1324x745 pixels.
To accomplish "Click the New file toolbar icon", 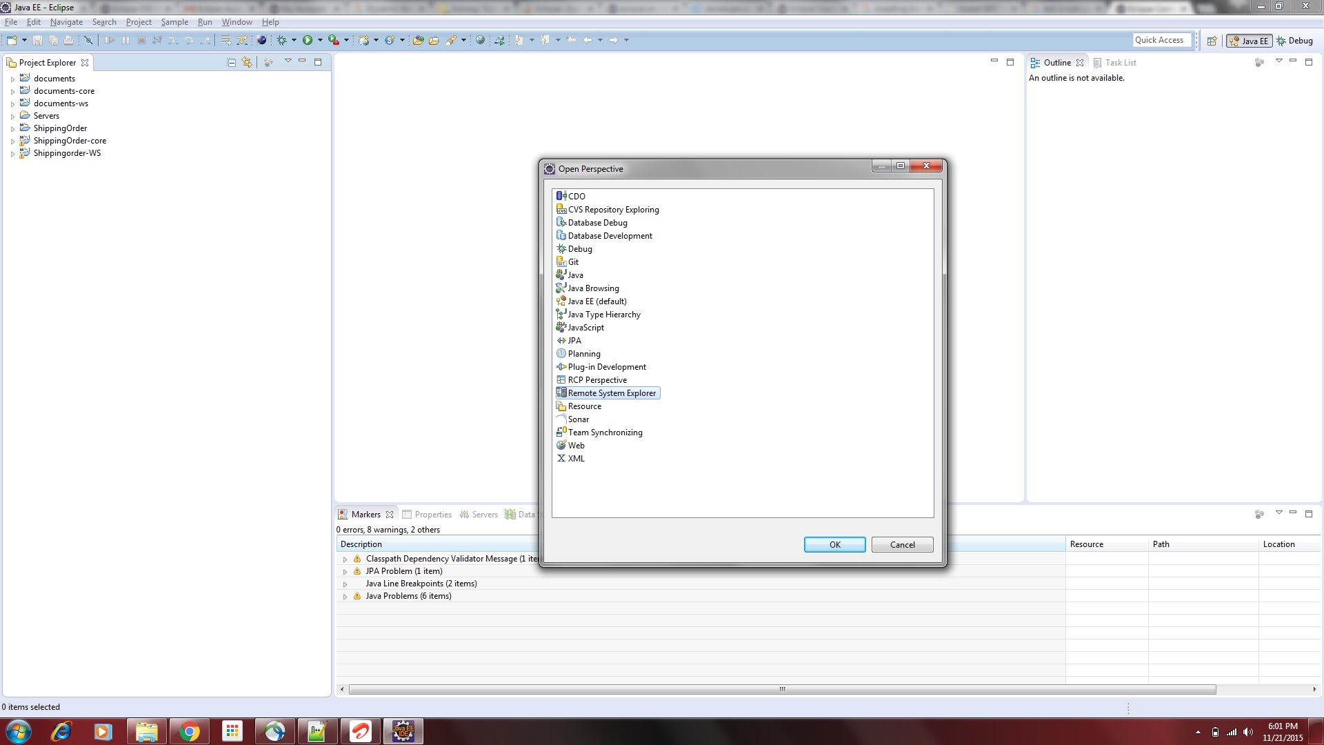I will [x=12, y=40].
